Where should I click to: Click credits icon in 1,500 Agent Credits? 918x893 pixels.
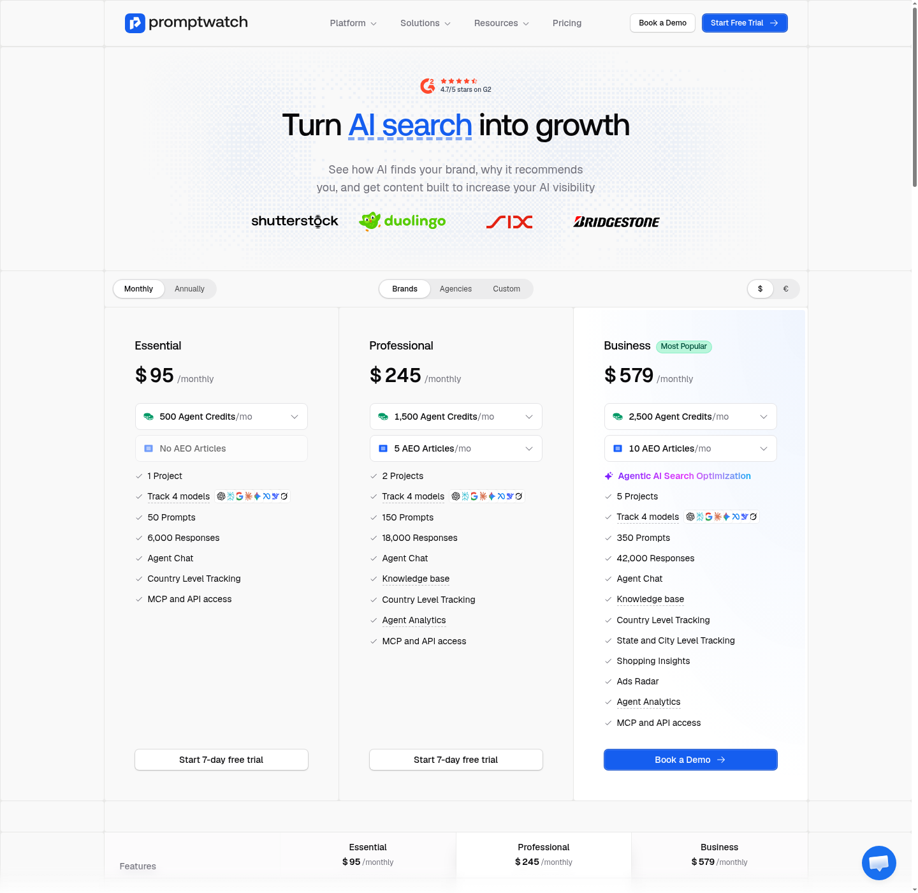(x=383, y=417)
